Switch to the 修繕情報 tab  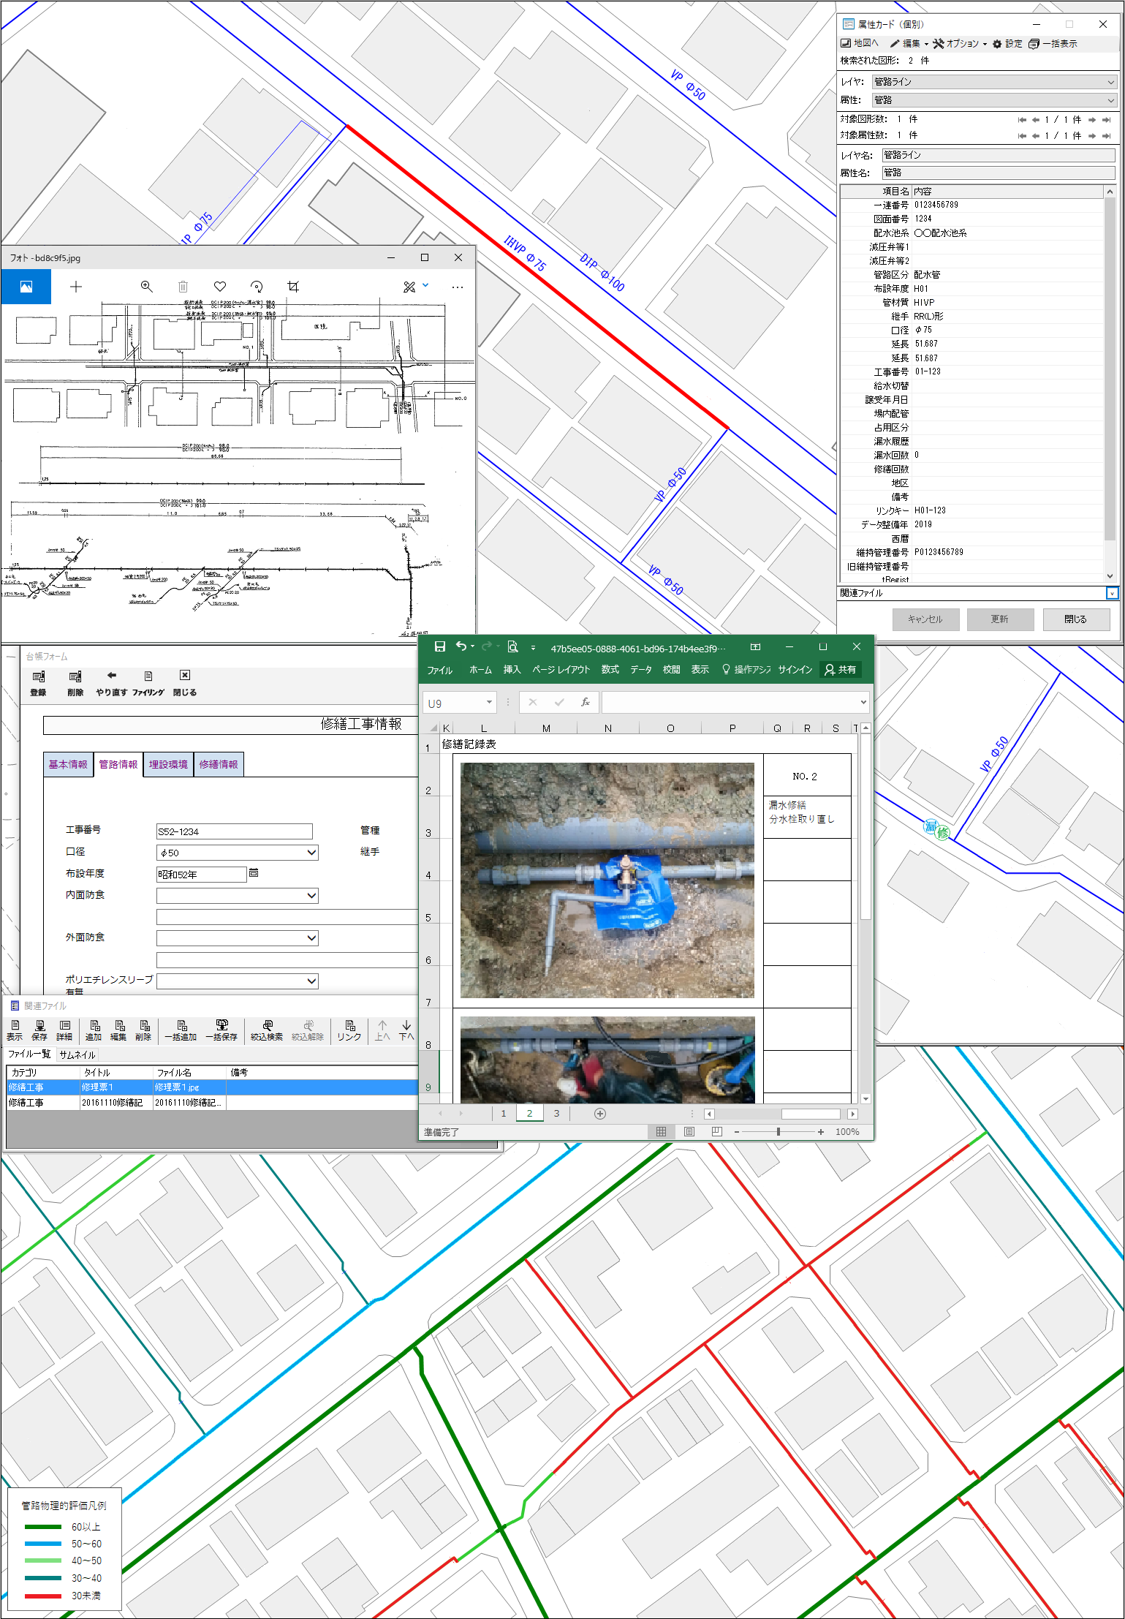click(219, 764)
